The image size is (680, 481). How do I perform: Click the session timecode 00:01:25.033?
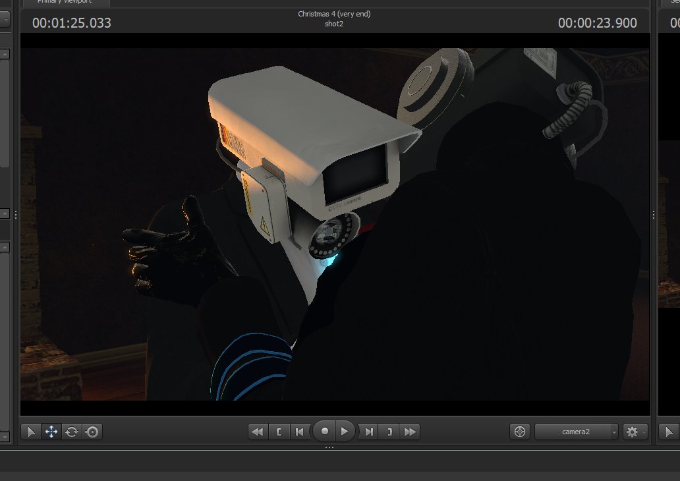tap(72, 23)
